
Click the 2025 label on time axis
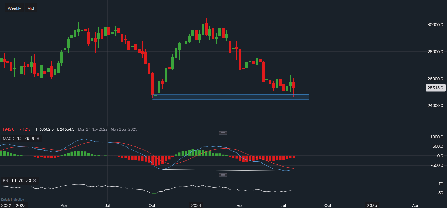[372, 205]
